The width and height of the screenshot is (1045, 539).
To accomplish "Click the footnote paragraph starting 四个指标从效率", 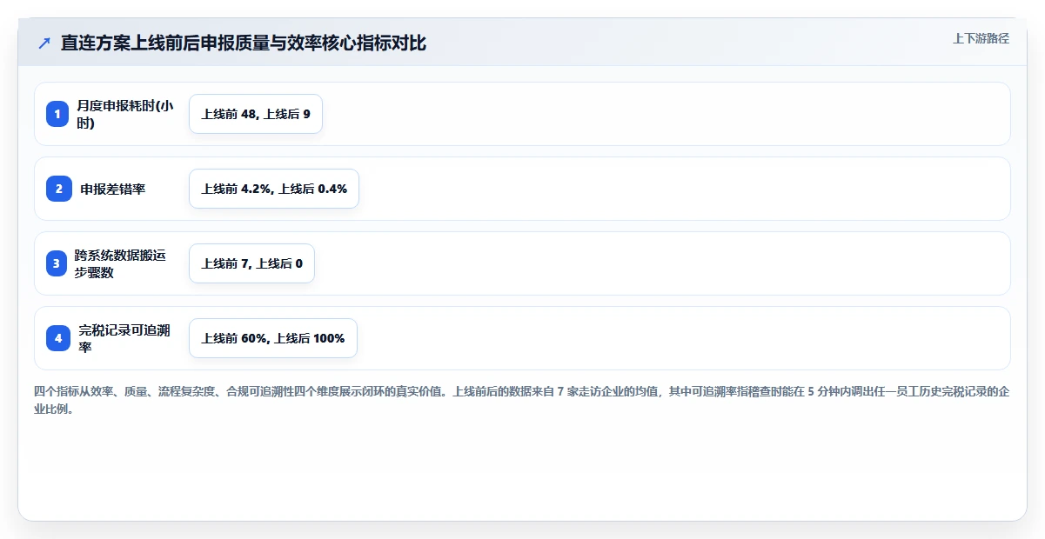I will click(522, 400).
